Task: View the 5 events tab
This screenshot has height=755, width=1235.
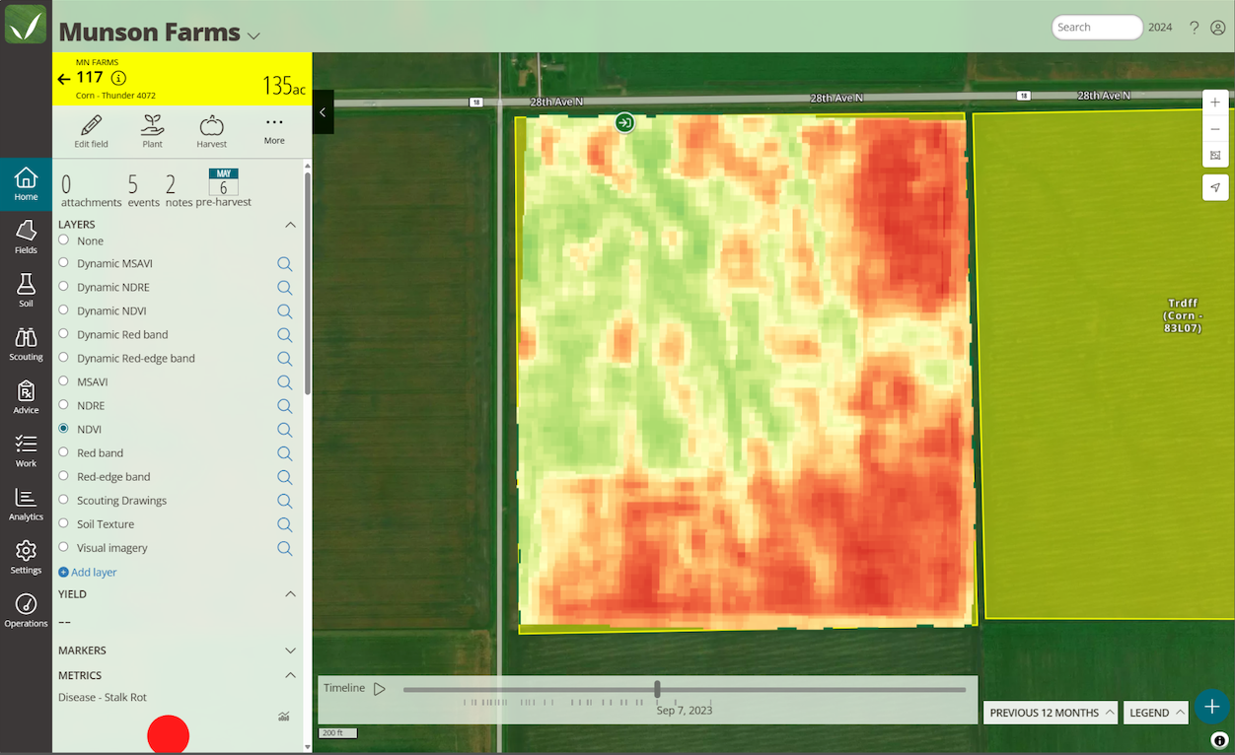Action: 143,191
